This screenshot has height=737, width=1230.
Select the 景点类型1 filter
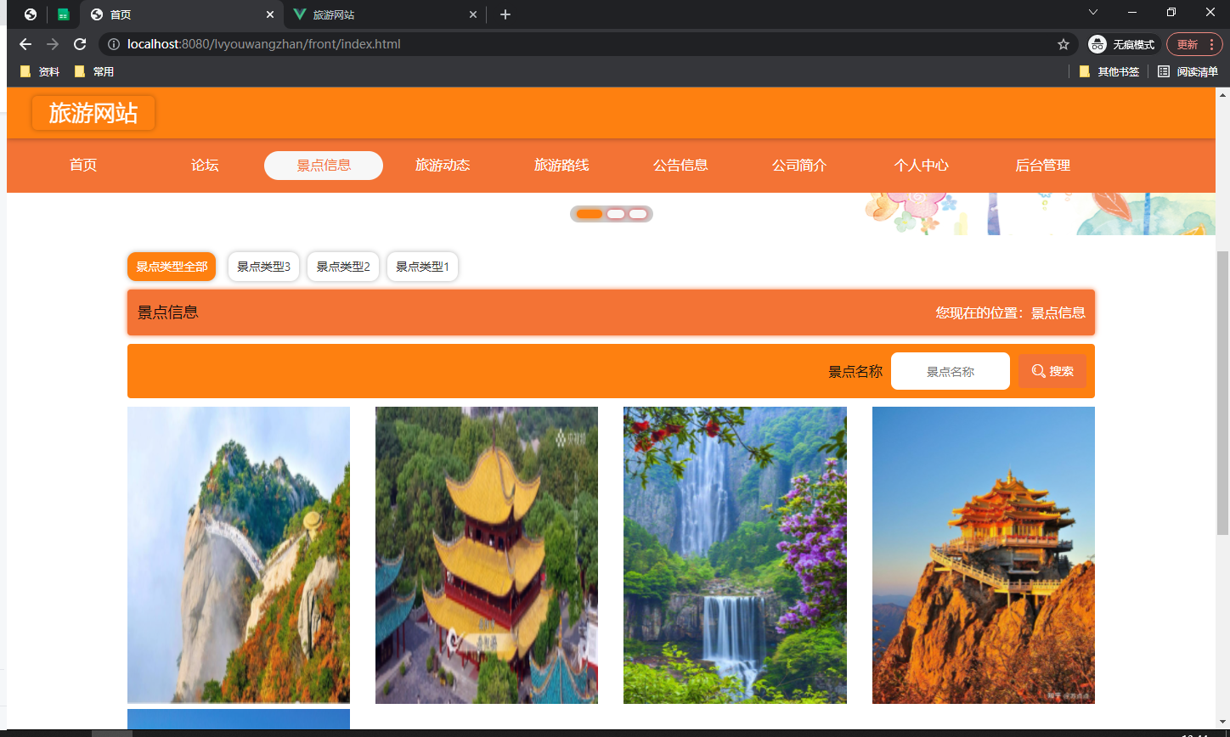(x=422, y=266)
